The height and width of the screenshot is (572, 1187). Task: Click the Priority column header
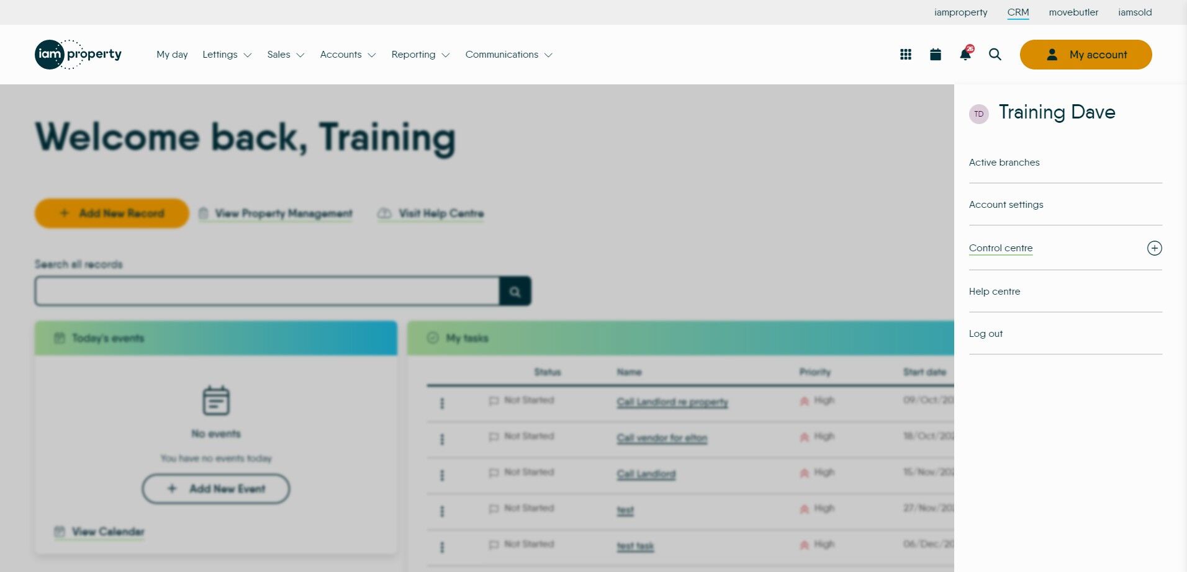pyautogui.click(x=815, y=372)
